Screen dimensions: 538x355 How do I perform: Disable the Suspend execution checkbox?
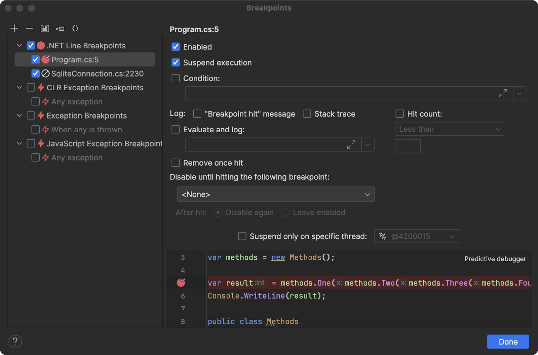[x=175, y=62]
